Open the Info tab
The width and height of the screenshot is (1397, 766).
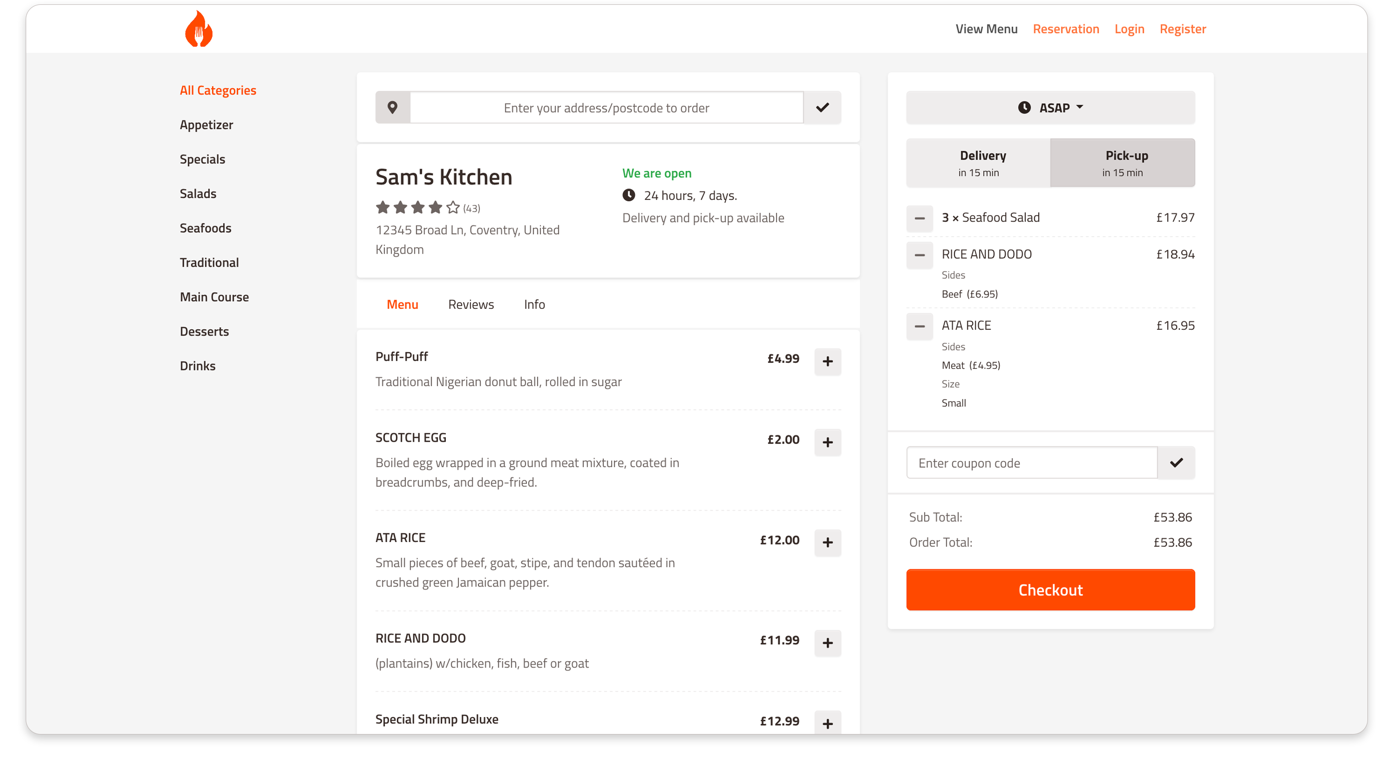[x=534, y=304]
